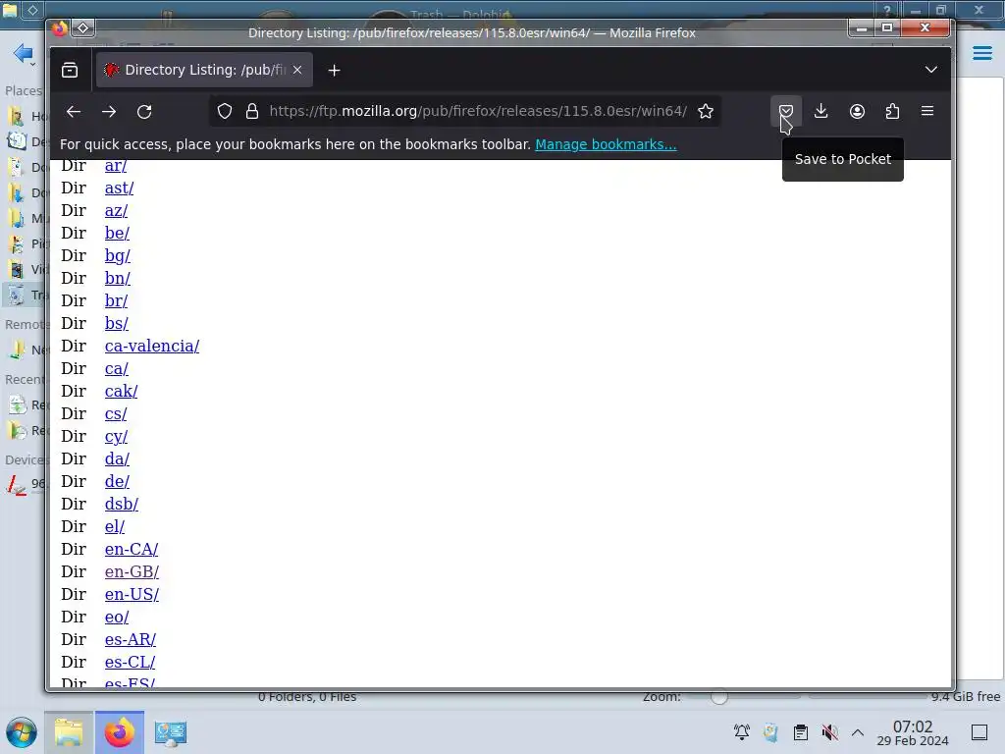
Task: Open the de/ directory
Action: click(118, 481)
